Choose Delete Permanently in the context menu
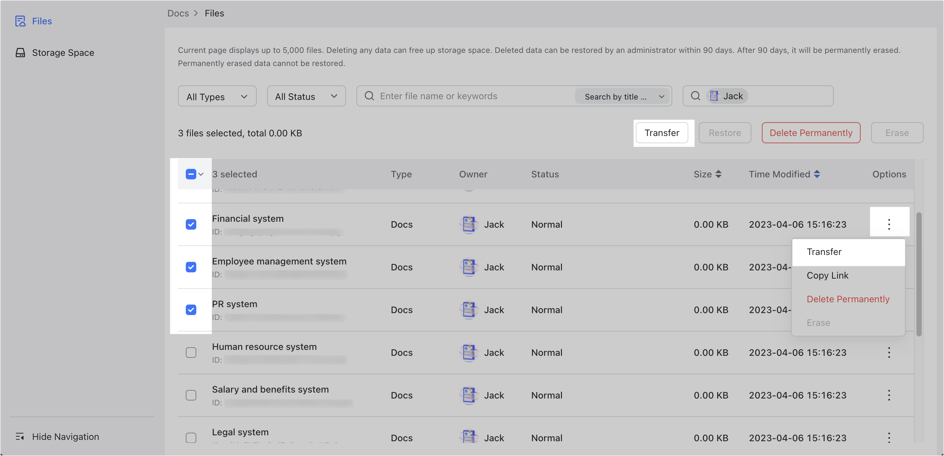The height and width of the screenshot is (456, 944). 848,299
